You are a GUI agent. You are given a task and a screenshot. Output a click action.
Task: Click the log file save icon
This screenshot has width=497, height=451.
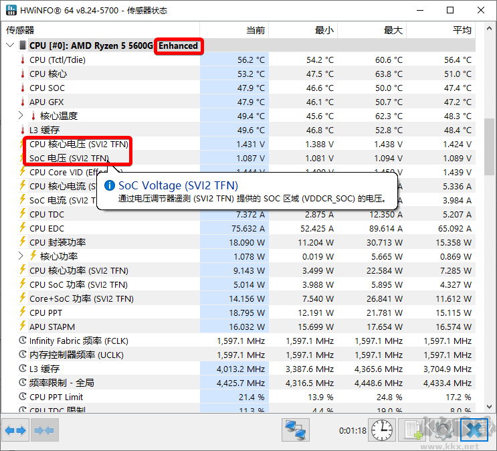click(411, 430)
